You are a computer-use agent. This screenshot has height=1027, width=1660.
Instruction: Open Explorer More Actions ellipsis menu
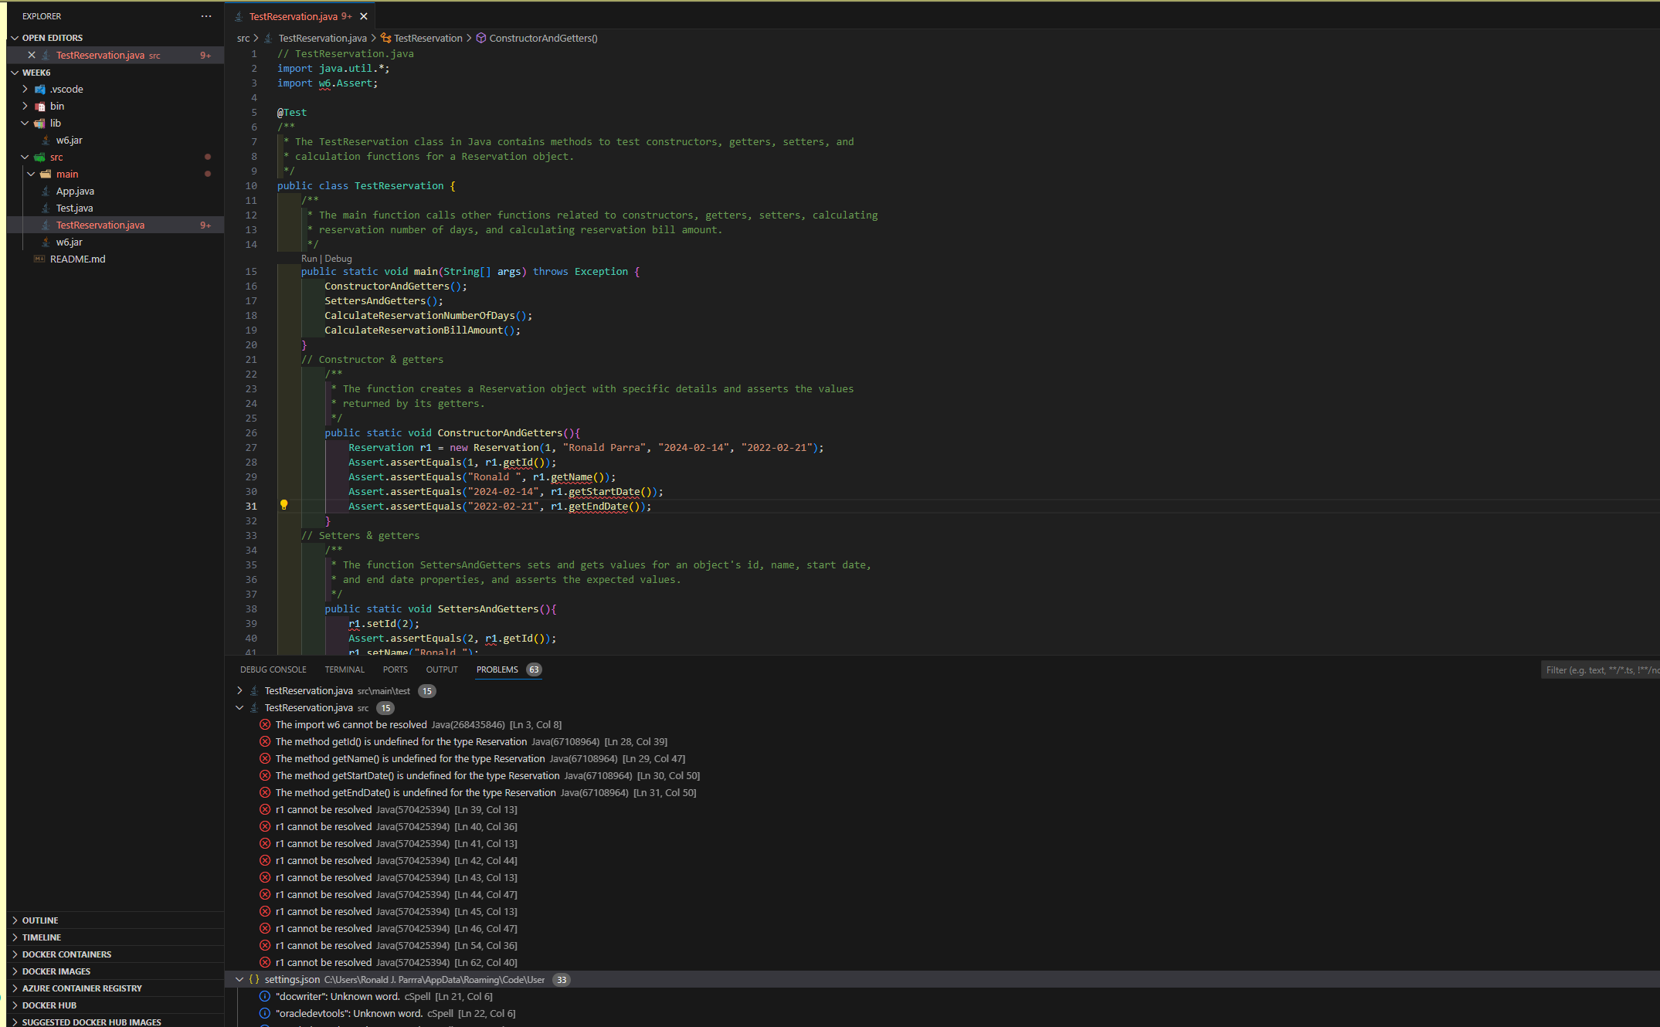click(205, 15)
